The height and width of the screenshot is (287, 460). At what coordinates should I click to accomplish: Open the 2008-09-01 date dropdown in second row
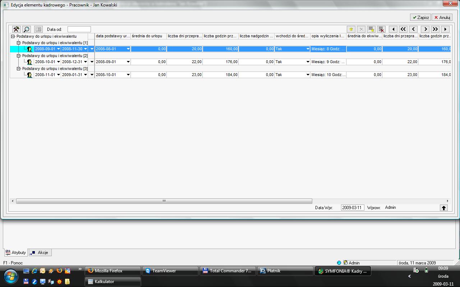point(128,62)
